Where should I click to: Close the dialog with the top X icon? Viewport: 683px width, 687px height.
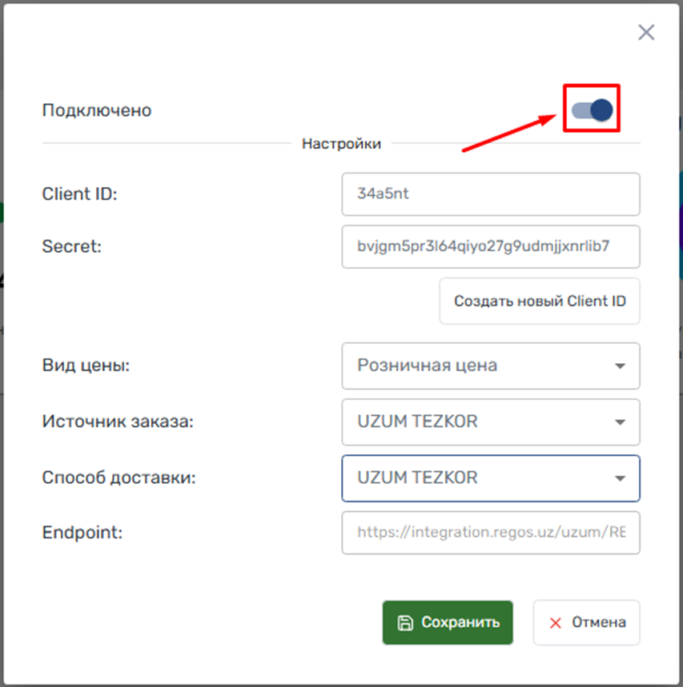(x=645, y=32)
